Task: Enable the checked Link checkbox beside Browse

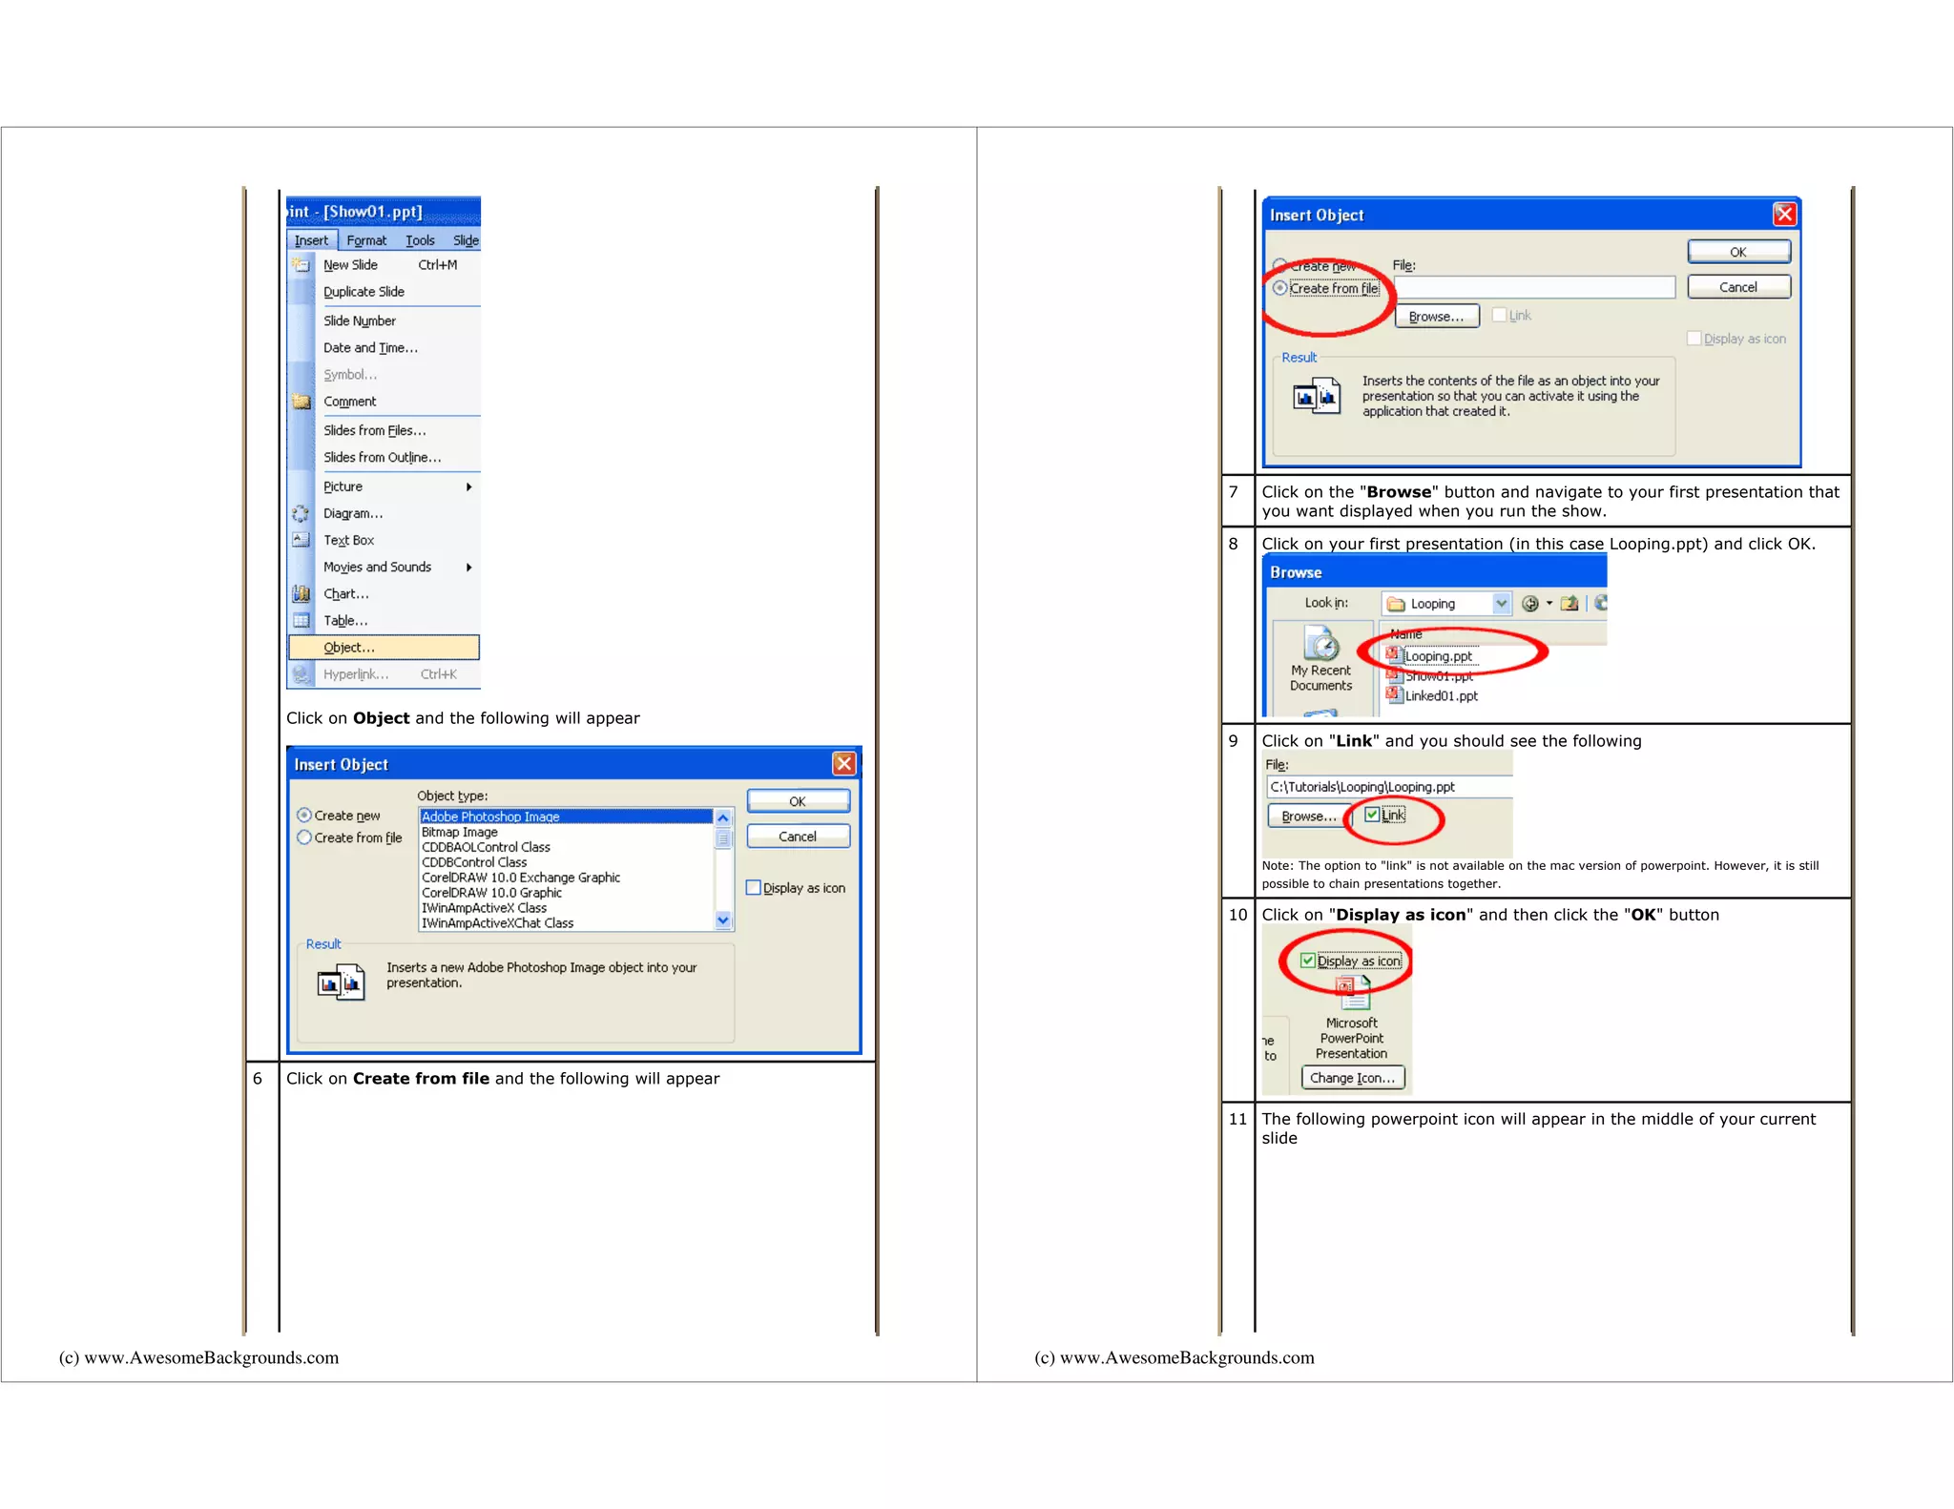Action: 1372,815
